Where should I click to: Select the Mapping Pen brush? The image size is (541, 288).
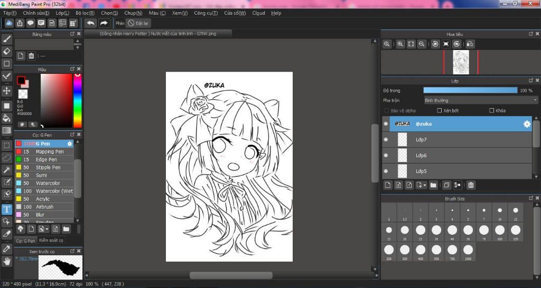(x=44, y=151)
